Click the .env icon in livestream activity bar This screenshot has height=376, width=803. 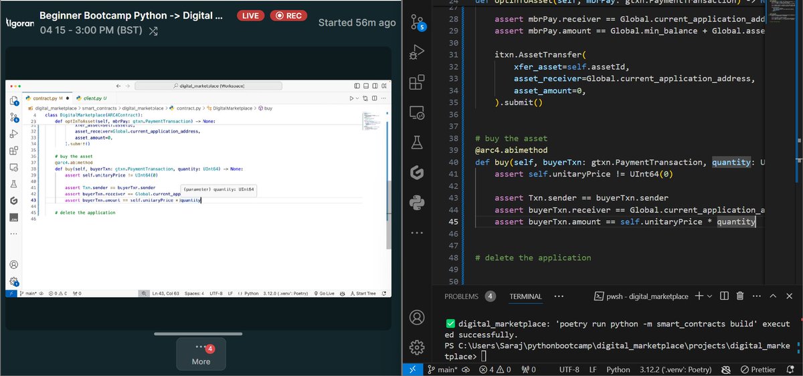click(x=13, y=217)
